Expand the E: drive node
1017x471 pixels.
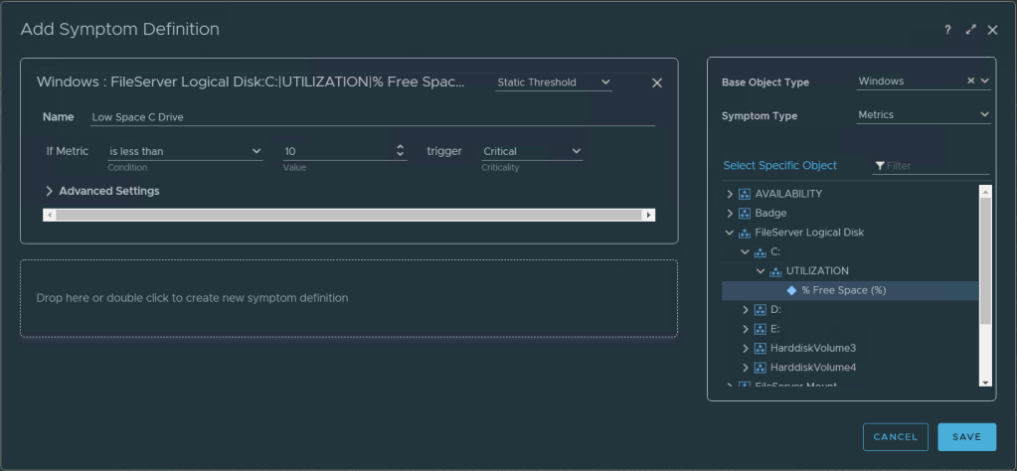tap(746, 329)
